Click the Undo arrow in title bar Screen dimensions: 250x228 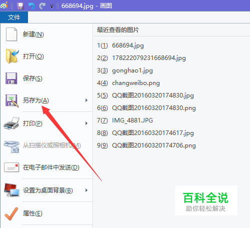point(31,6)
